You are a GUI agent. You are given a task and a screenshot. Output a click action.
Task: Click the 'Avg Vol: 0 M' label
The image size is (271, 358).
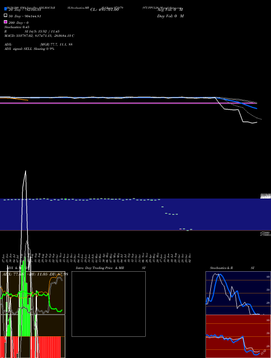pyautogui.click(x=170, y=10)
